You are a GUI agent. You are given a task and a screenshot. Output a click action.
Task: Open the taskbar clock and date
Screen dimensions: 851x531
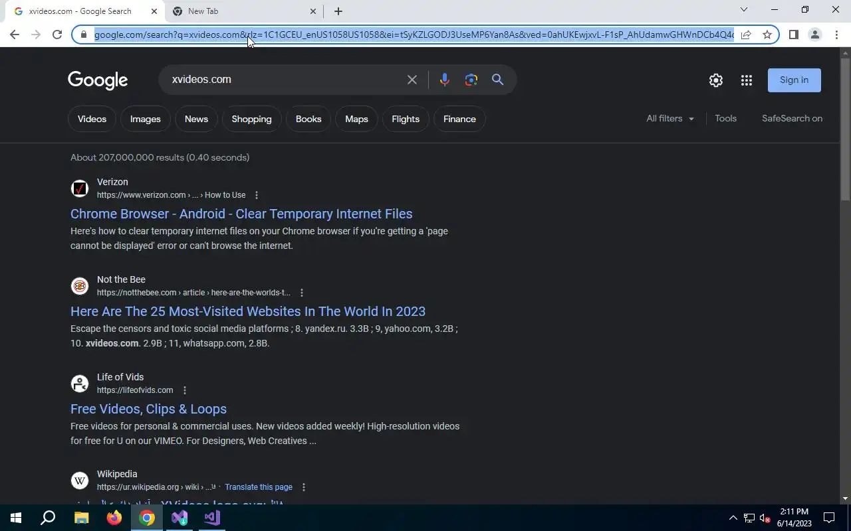click(794, 518)
